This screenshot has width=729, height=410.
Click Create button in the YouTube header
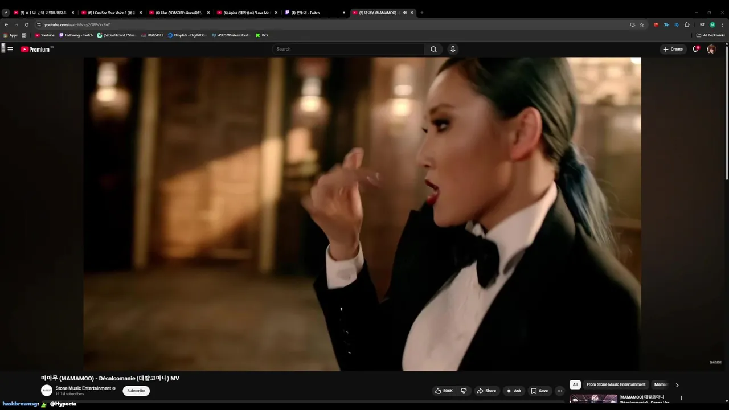(x=673, y=49)
